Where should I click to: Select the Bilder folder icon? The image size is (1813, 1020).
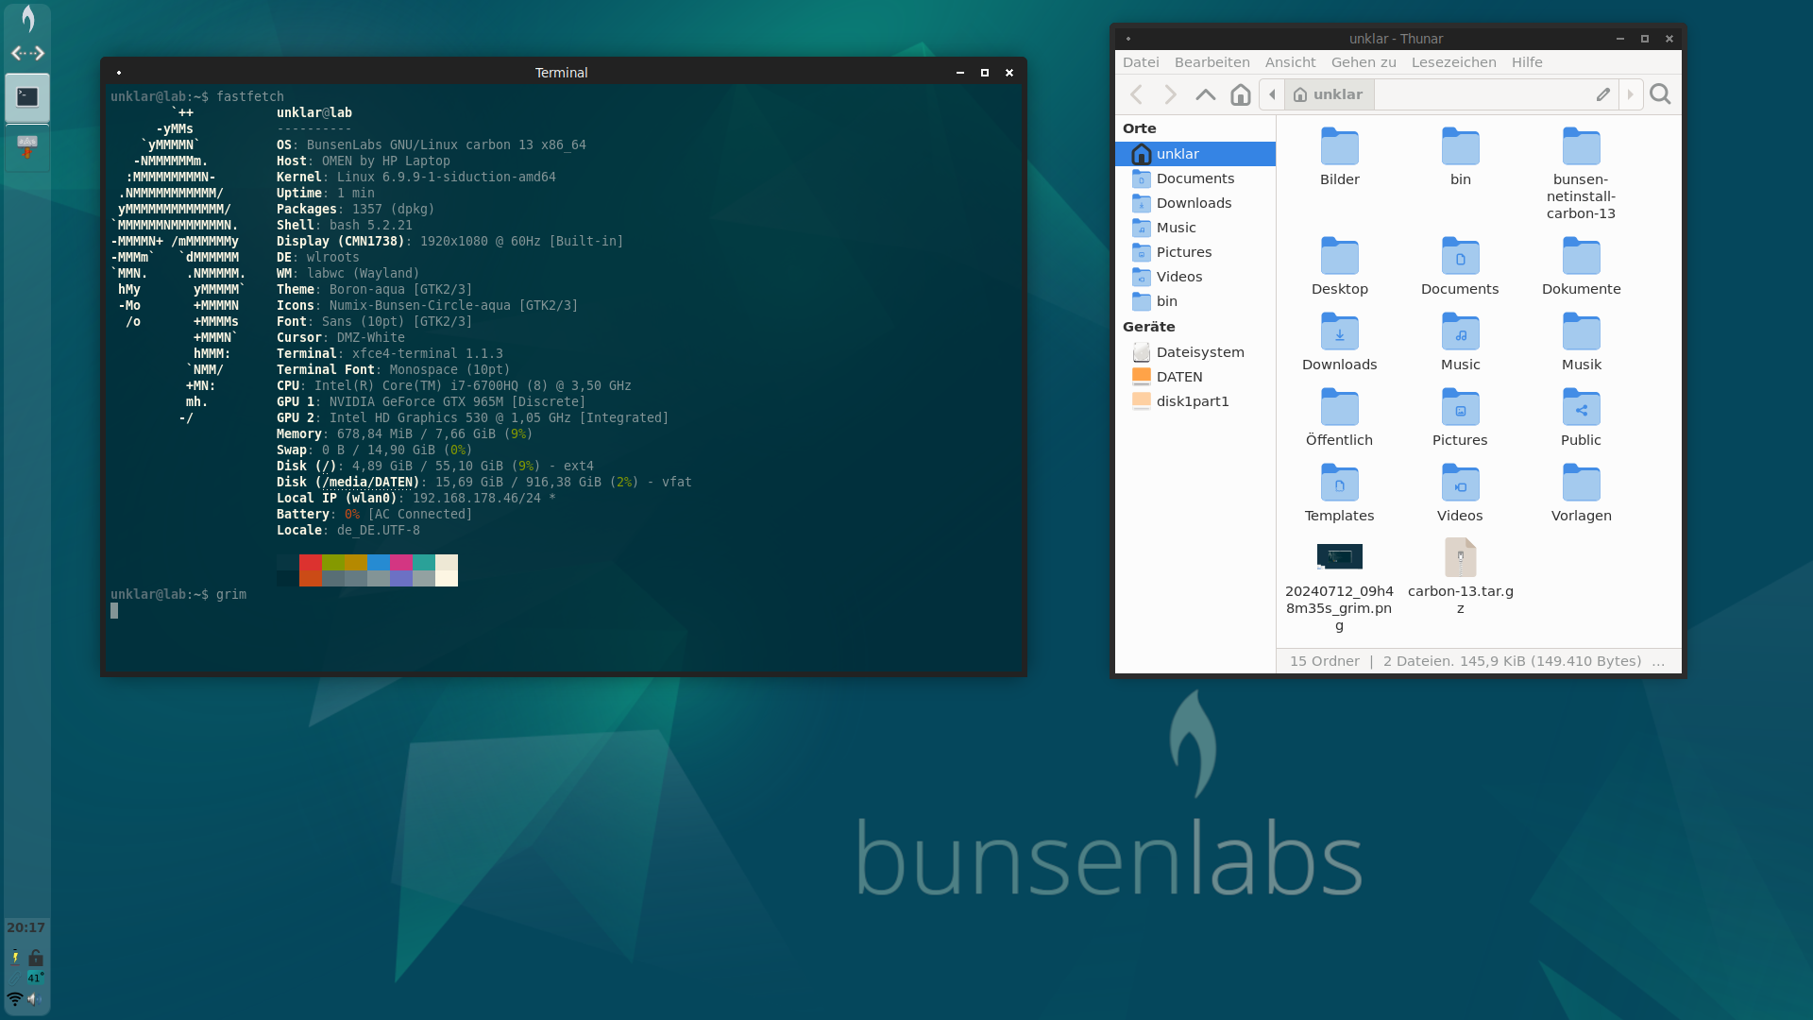pos(1339,147)
